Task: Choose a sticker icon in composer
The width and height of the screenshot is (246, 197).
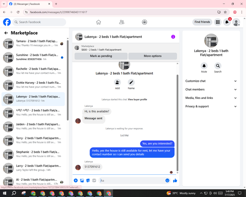Action: [88, 181]
